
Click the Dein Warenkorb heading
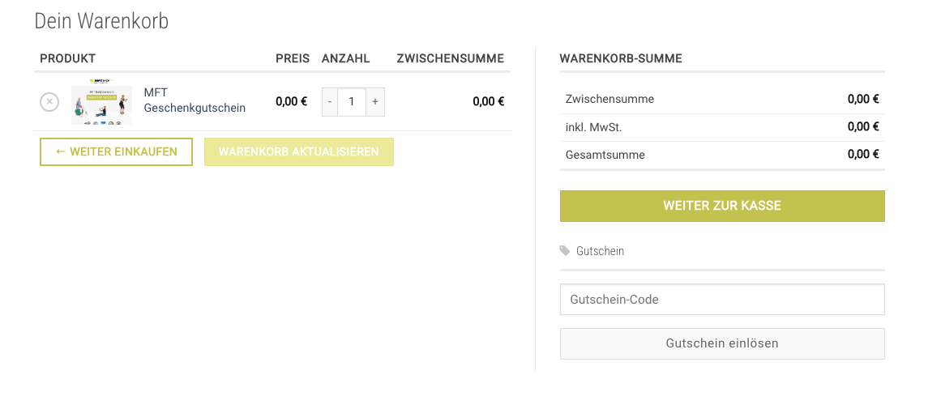(x=101, y=21)
